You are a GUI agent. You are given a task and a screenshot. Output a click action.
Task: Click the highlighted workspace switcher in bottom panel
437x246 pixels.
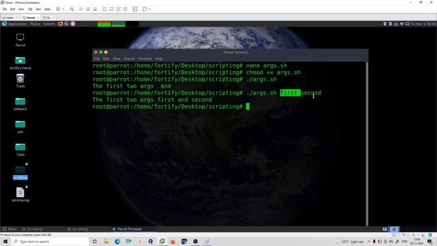[394, 229]
